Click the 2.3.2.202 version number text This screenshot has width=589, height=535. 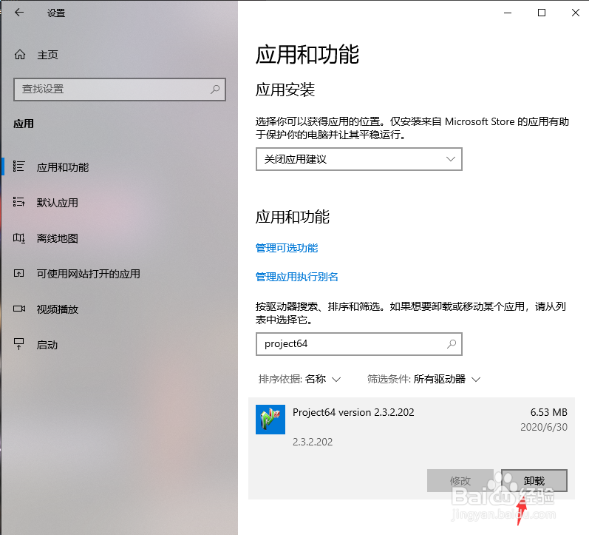[x=313, y=442]
